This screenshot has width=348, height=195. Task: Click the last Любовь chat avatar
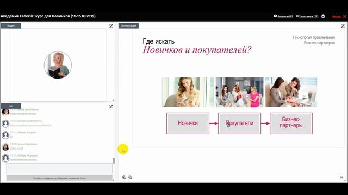5,158
